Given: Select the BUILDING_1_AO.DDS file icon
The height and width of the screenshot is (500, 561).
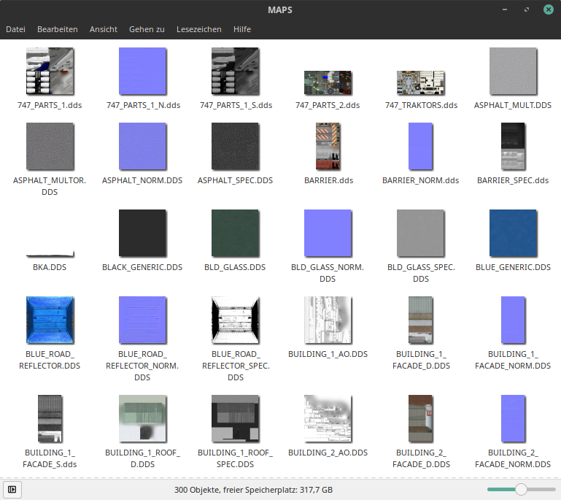Looking at the screenshot, I should 328,320.
